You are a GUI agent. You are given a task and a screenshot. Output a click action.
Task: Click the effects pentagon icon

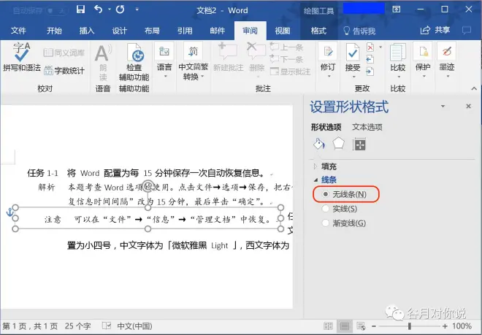(339, 144)
